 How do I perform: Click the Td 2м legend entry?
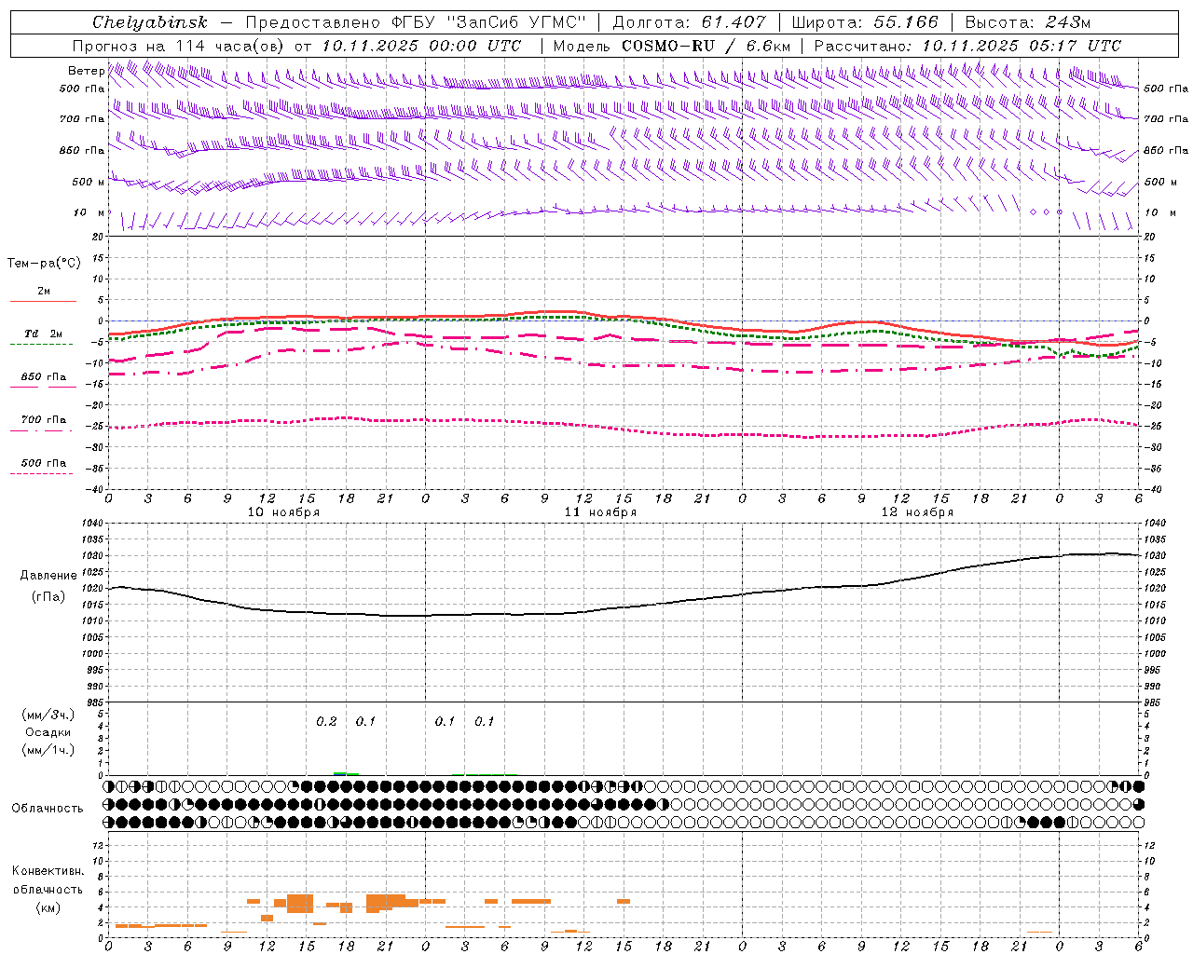tap(44, 334)
